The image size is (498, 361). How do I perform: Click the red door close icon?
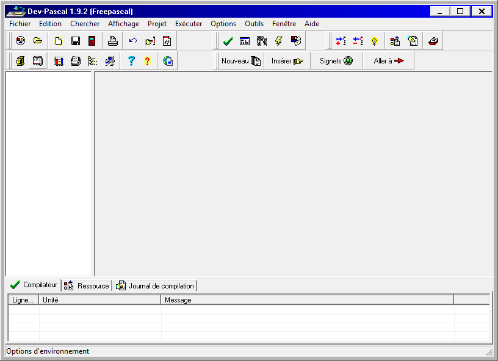click(92, 41)
